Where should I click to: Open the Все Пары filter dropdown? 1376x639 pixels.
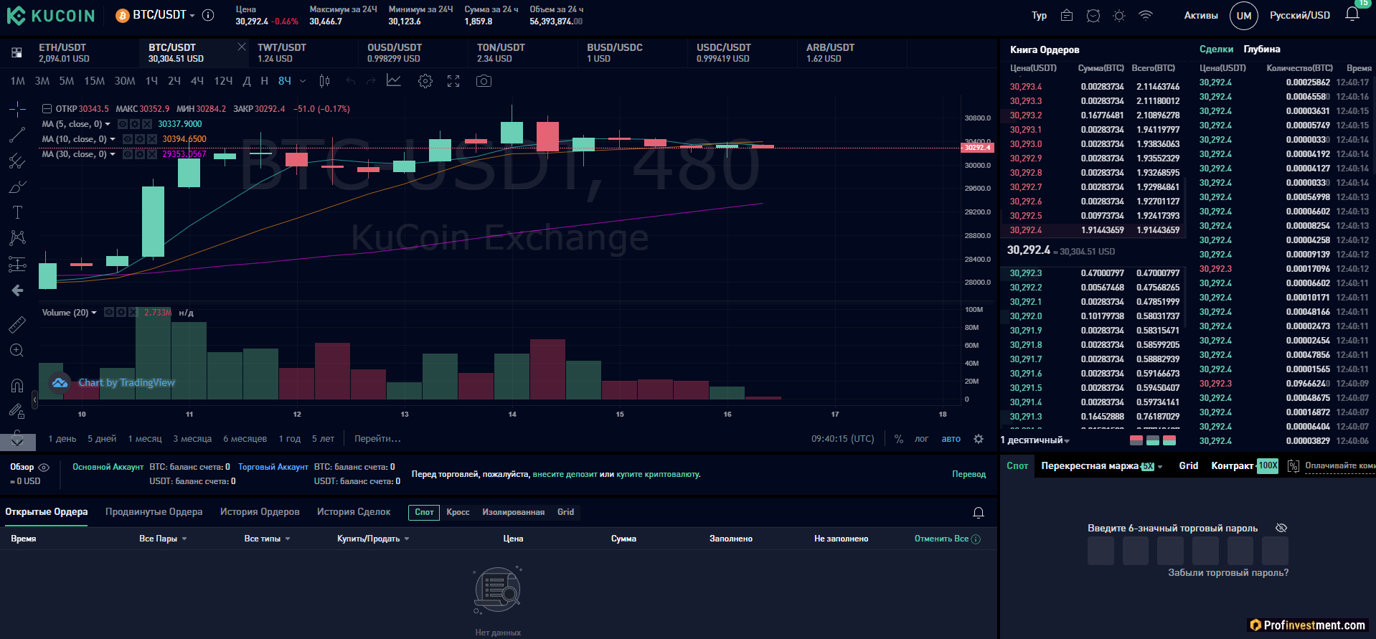click(x=163, y=539)
